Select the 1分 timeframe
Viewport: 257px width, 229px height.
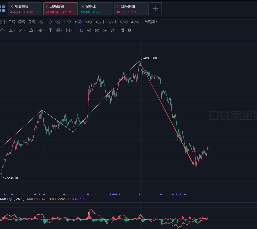(41, 22)
